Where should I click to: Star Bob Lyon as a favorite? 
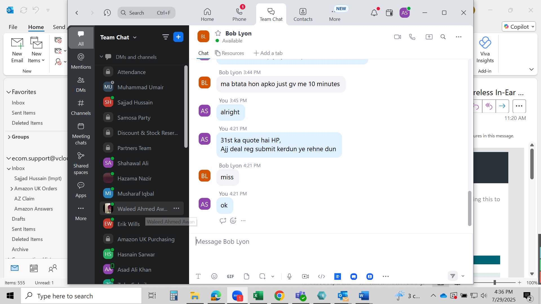[x=218, y=33]
